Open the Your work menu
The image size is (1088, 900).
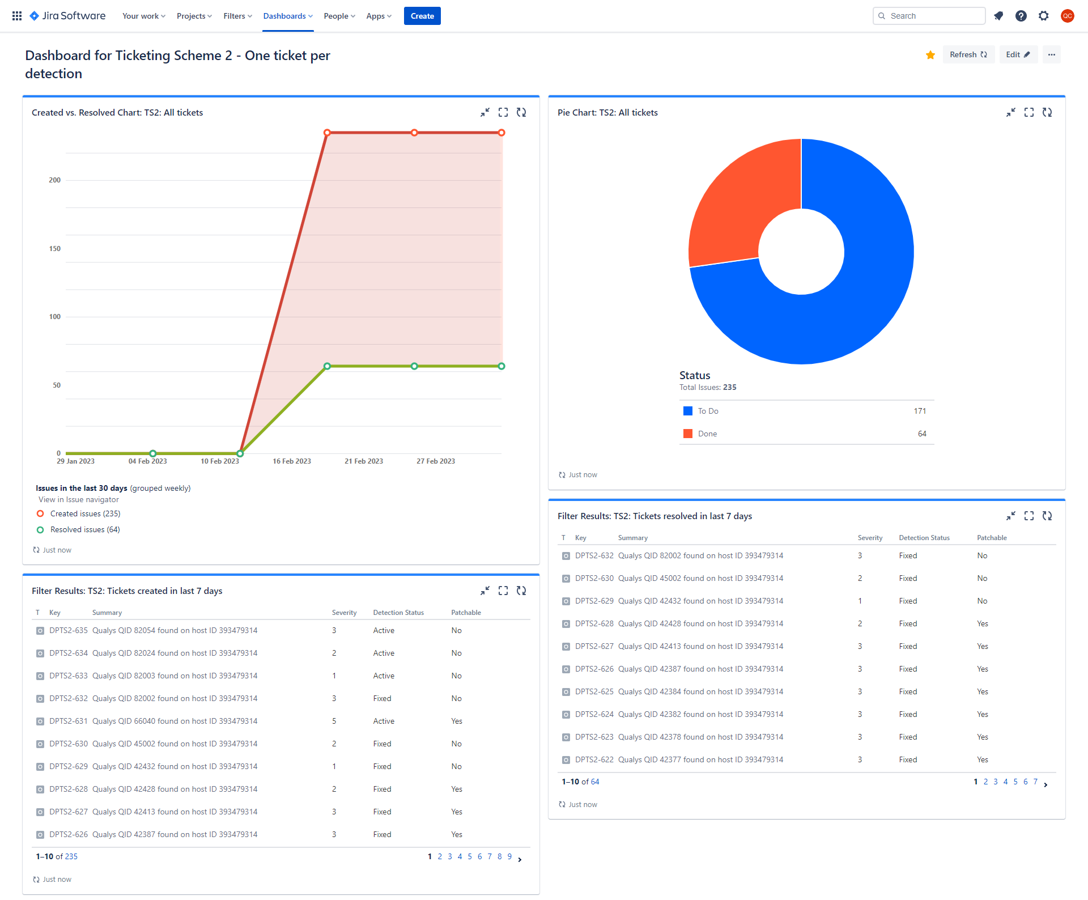143,16
